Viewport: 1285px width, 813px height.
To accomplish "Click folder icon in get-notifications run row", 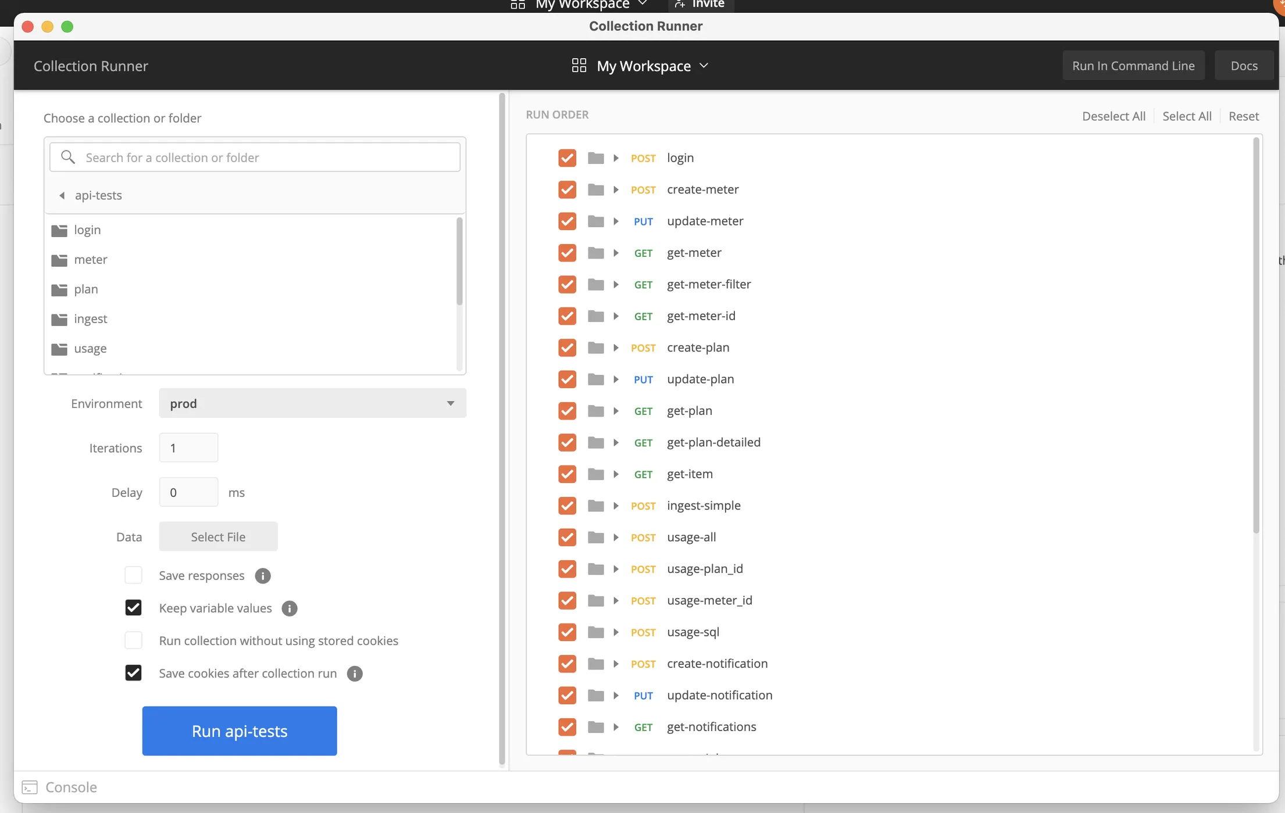I will (595, 727).
